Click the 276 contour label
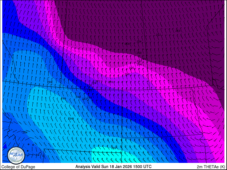The height and width of the screenshot is (170, 227). tap(89, 86)
